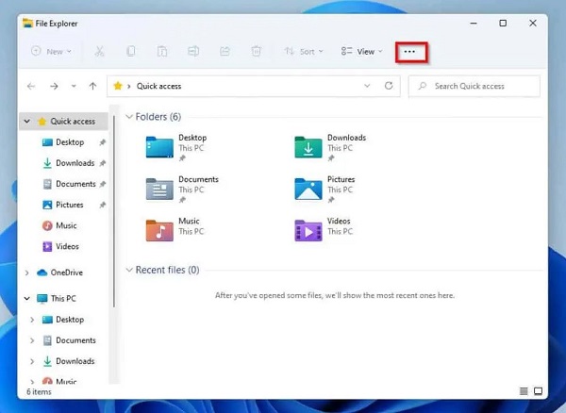Image resolution: width=566 pixels, height=413 pixels.
Task: Select Quick access in the sidebar
Action: coord(73,122)
